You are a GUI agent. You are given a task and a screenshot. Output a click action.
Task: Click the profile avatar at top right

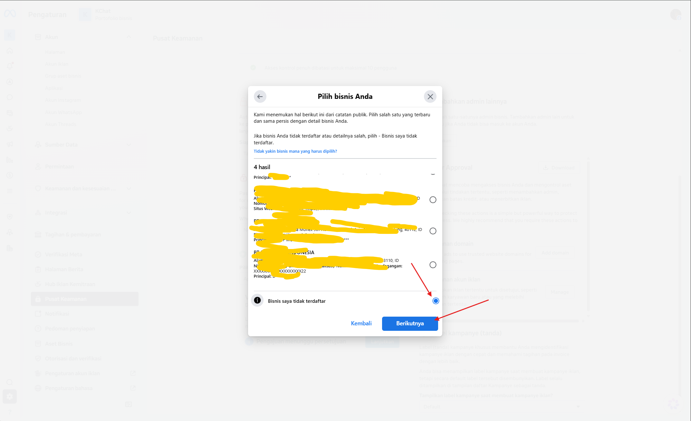click(676, 14)
